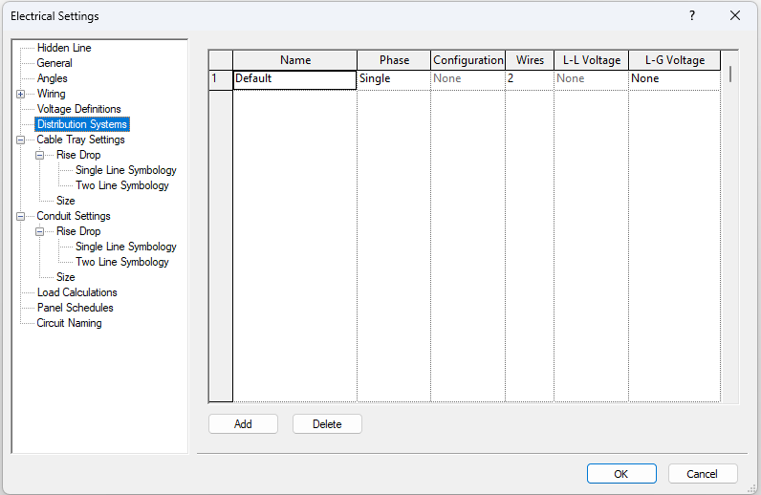Viewport: 761px width, 495px height.
Task: Click the Configuration column header
Action: [468, 60]
